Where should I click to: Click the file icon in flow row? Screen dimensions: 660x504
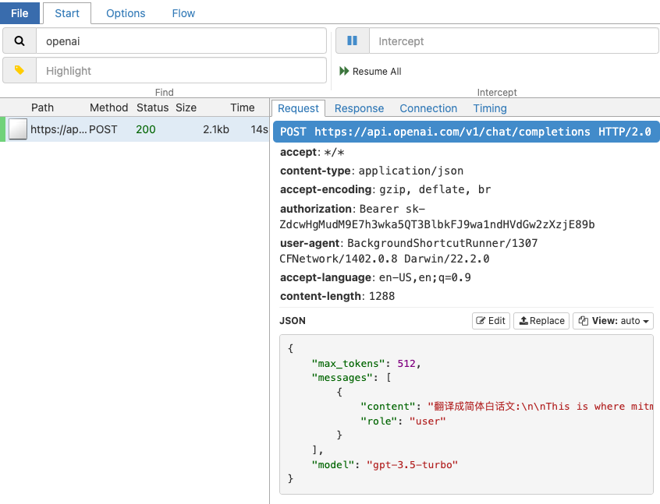click(17, 129)
